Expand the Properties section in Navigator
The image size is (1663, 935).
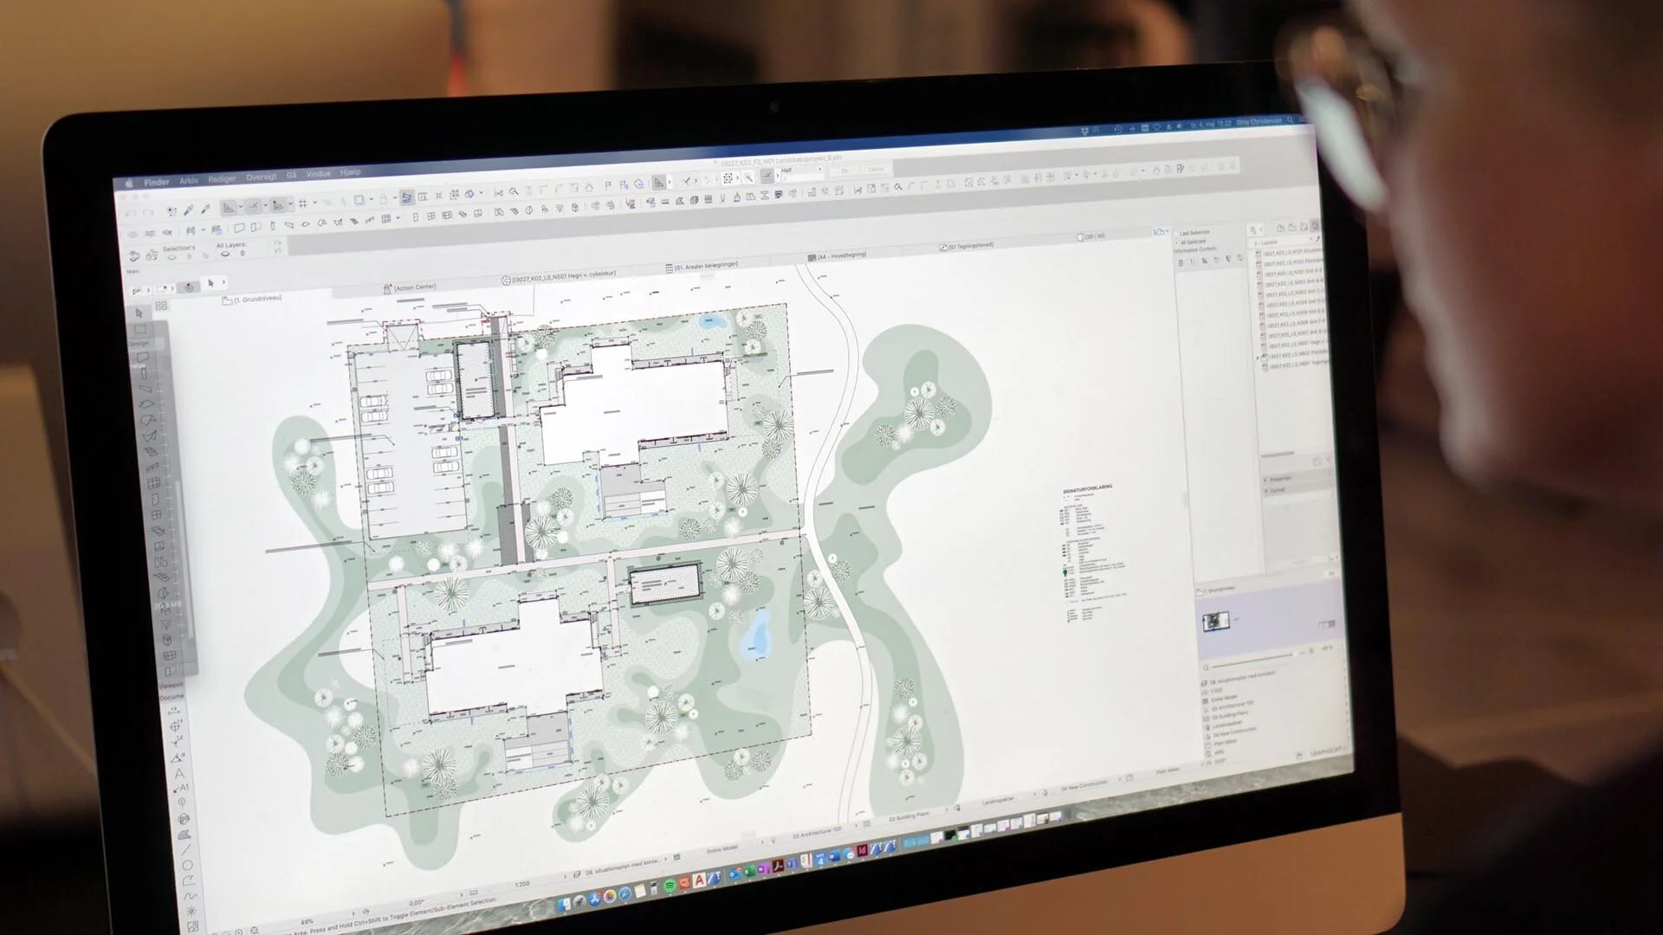1265,479
